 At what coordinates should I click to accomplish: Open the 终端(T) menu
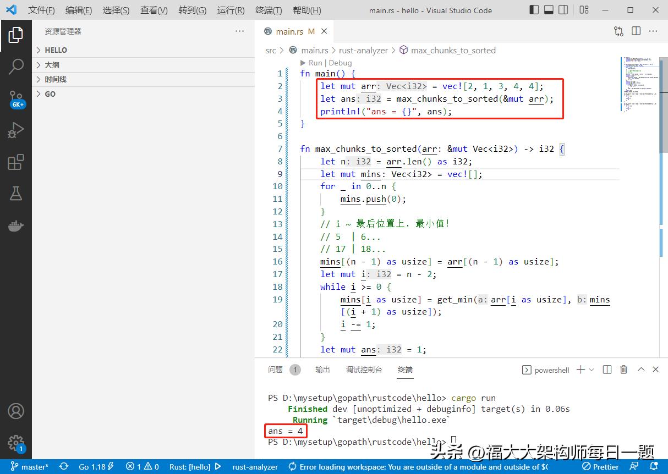tap(269, 10)
